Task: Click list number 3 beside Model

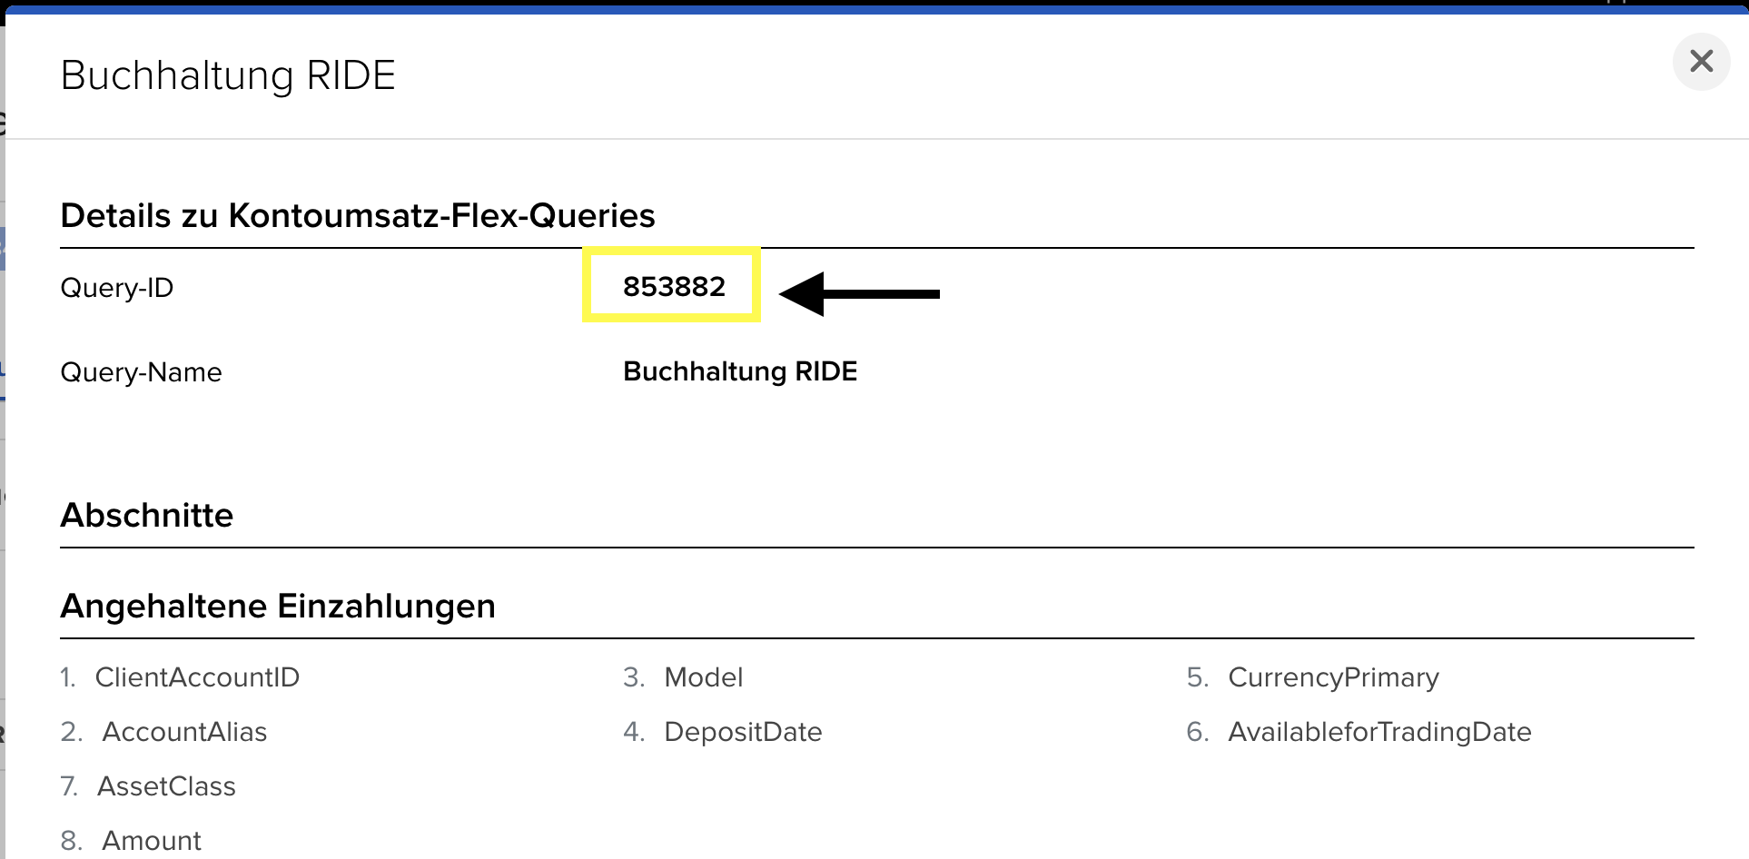Action: coord(633,677)
